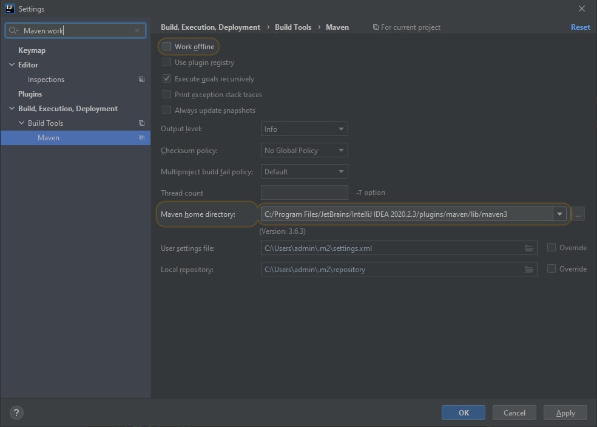Enable the Work offline checkbox
This screenshot has height=427, width=597.
pyautogui.click(x=167, y=46)
